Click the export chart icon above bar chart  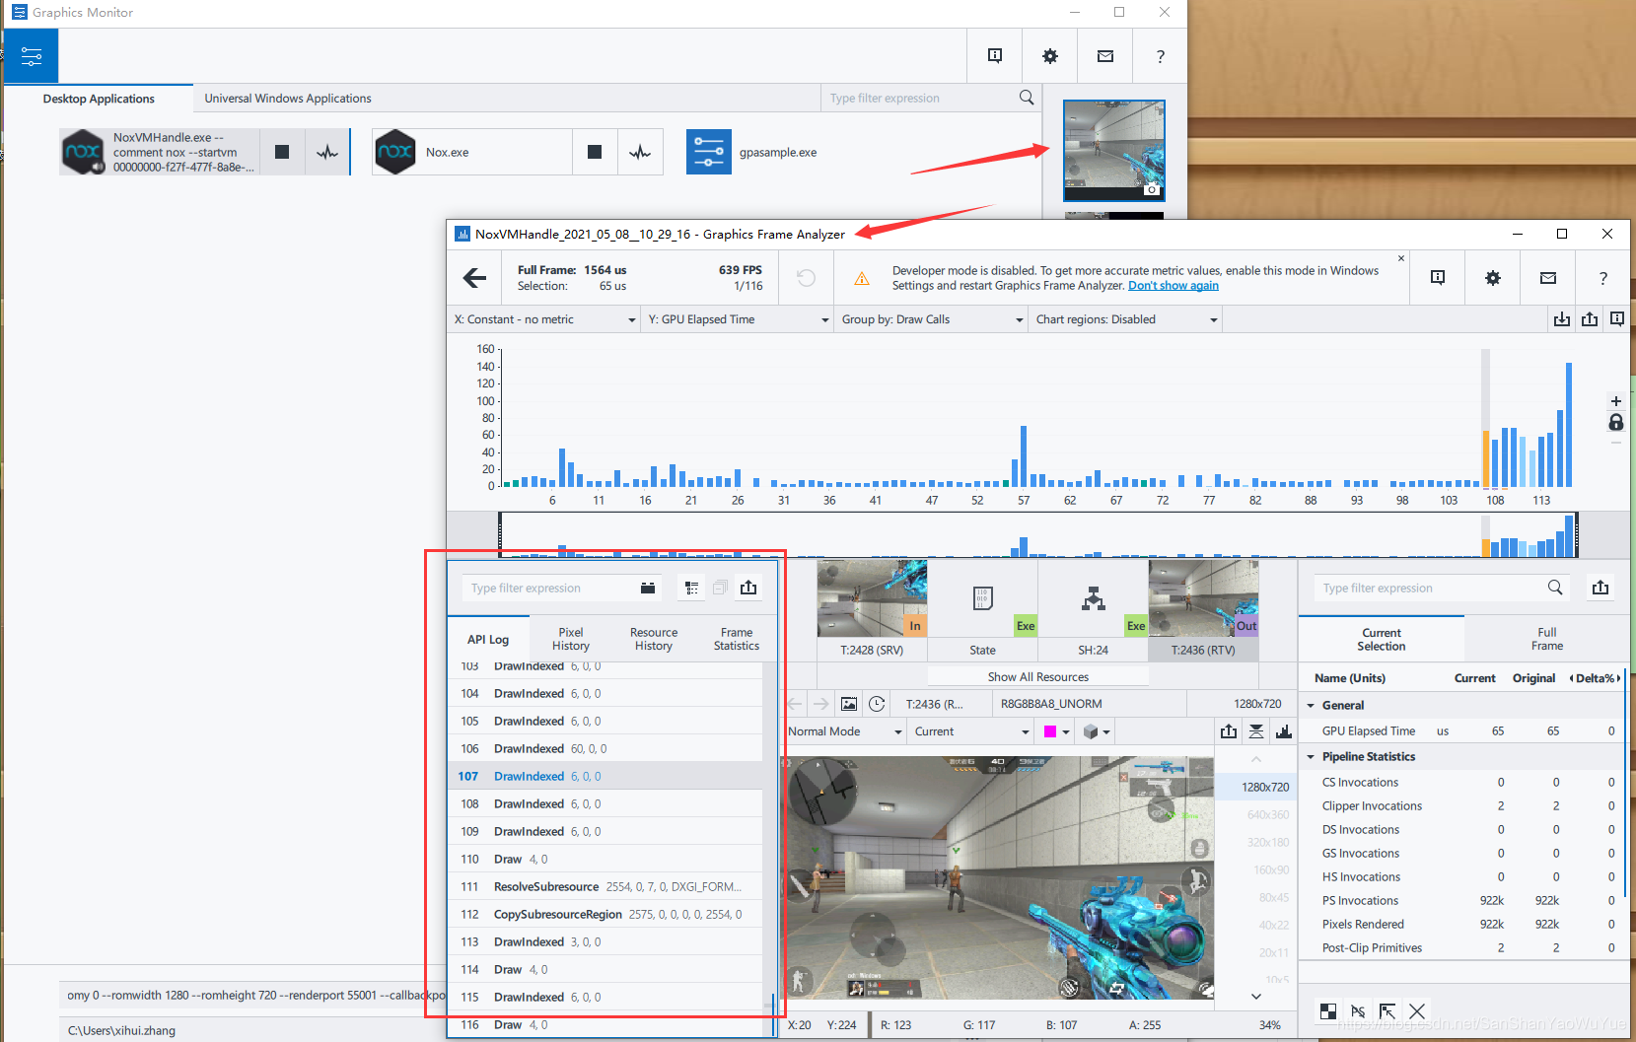coord(1590,319)
